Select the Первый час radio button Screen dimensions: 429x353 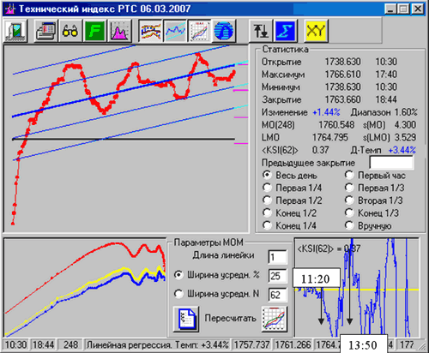(349, 175)
